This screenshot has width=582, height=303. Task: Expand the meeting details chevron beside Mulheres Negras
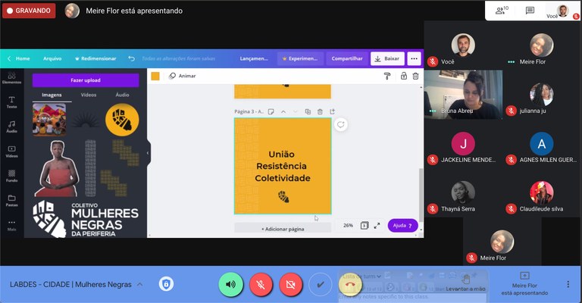coord(139,285)
